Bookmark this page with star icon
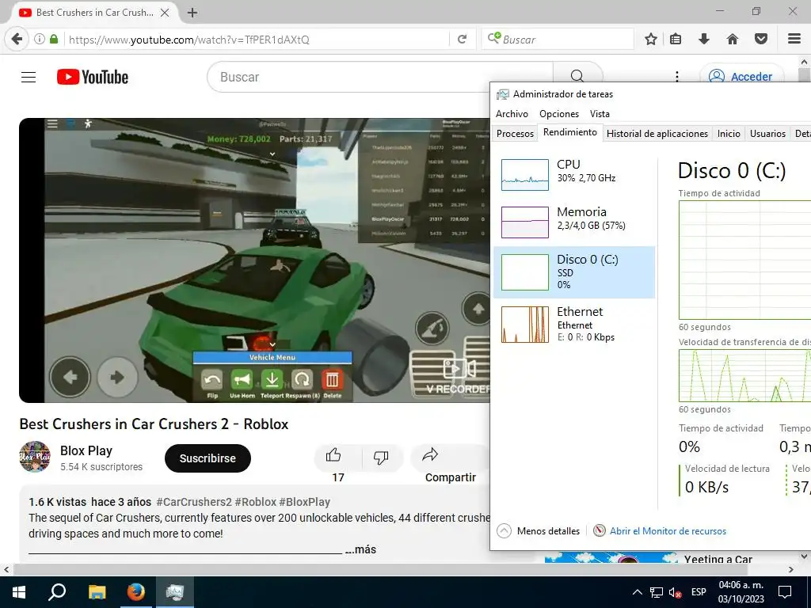This screenshot has width=811, height=608. pyautogui.click(x=651, y=39)
